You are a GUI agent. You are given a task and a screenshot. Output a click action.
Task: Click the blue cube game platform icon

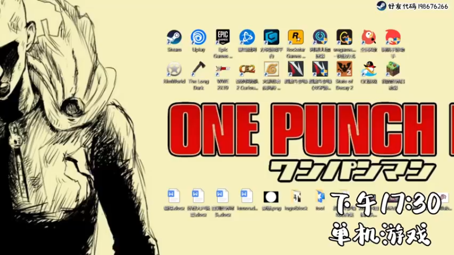pos(271,37)
